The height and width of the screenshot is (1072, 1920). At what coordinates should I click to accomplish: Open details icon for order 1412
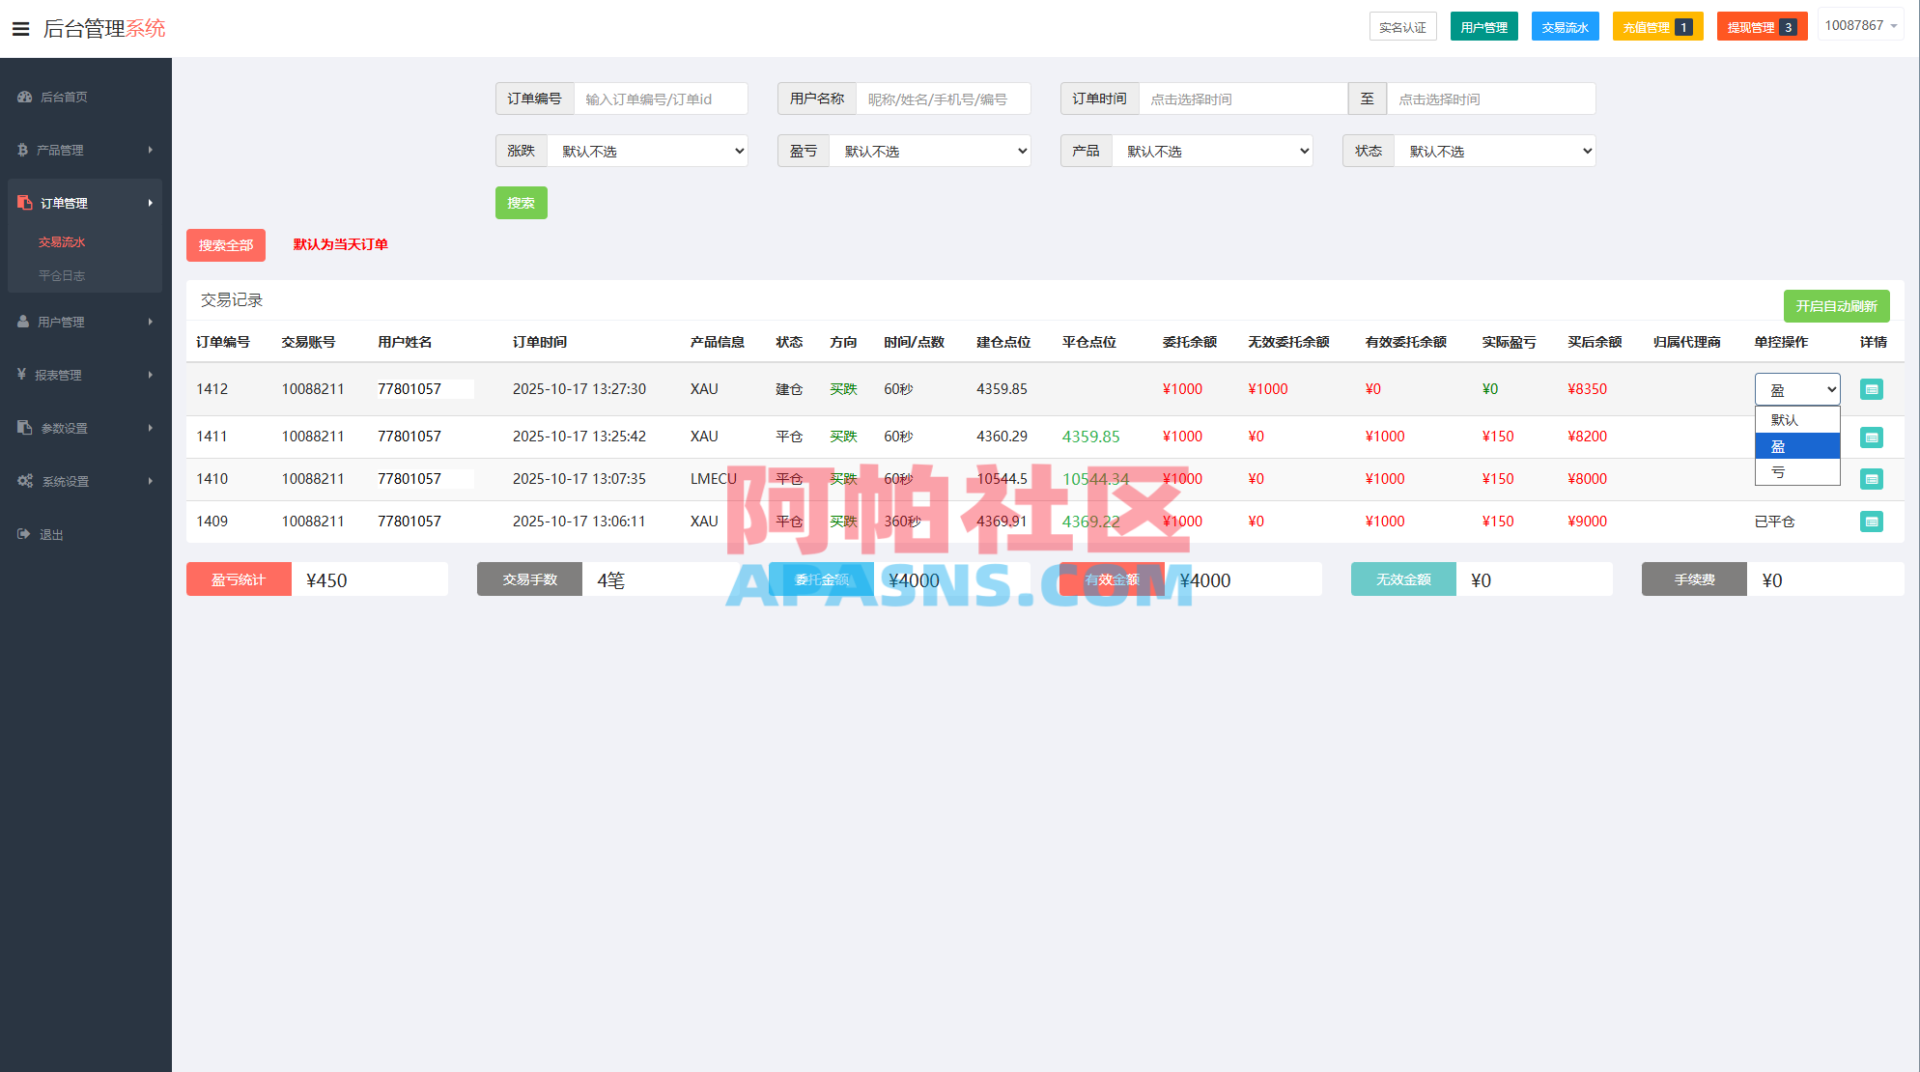[1871, 389]
